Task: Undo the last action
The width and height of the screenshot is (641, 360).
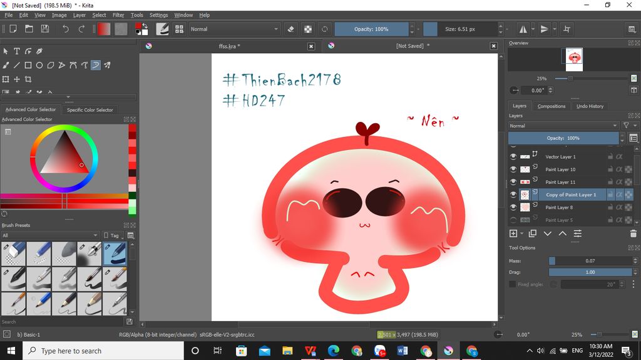Action: click(x=65, y=29)
